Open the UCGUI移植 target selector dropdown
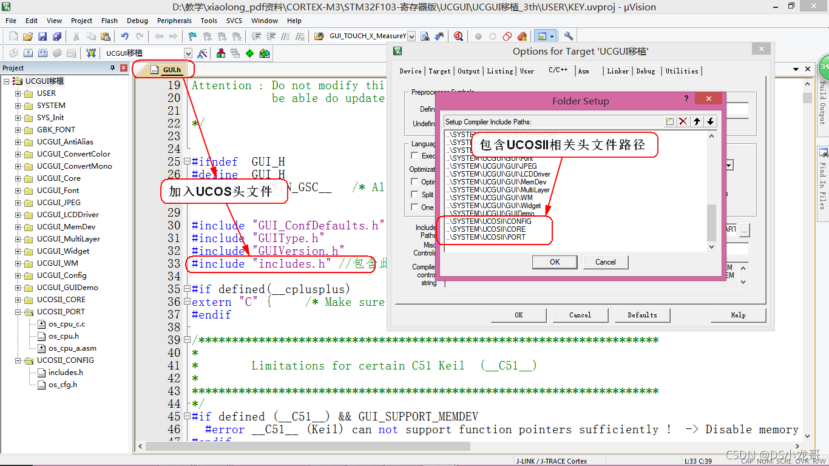 pos(188,53)
